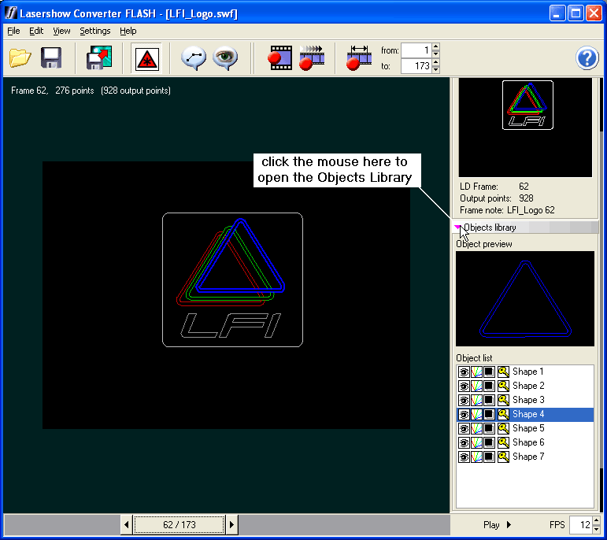Image resolution: width=607 pixels, height=540 pixels.
Task: Step to the previous frame arrow
Action: (x=126, y=525)
